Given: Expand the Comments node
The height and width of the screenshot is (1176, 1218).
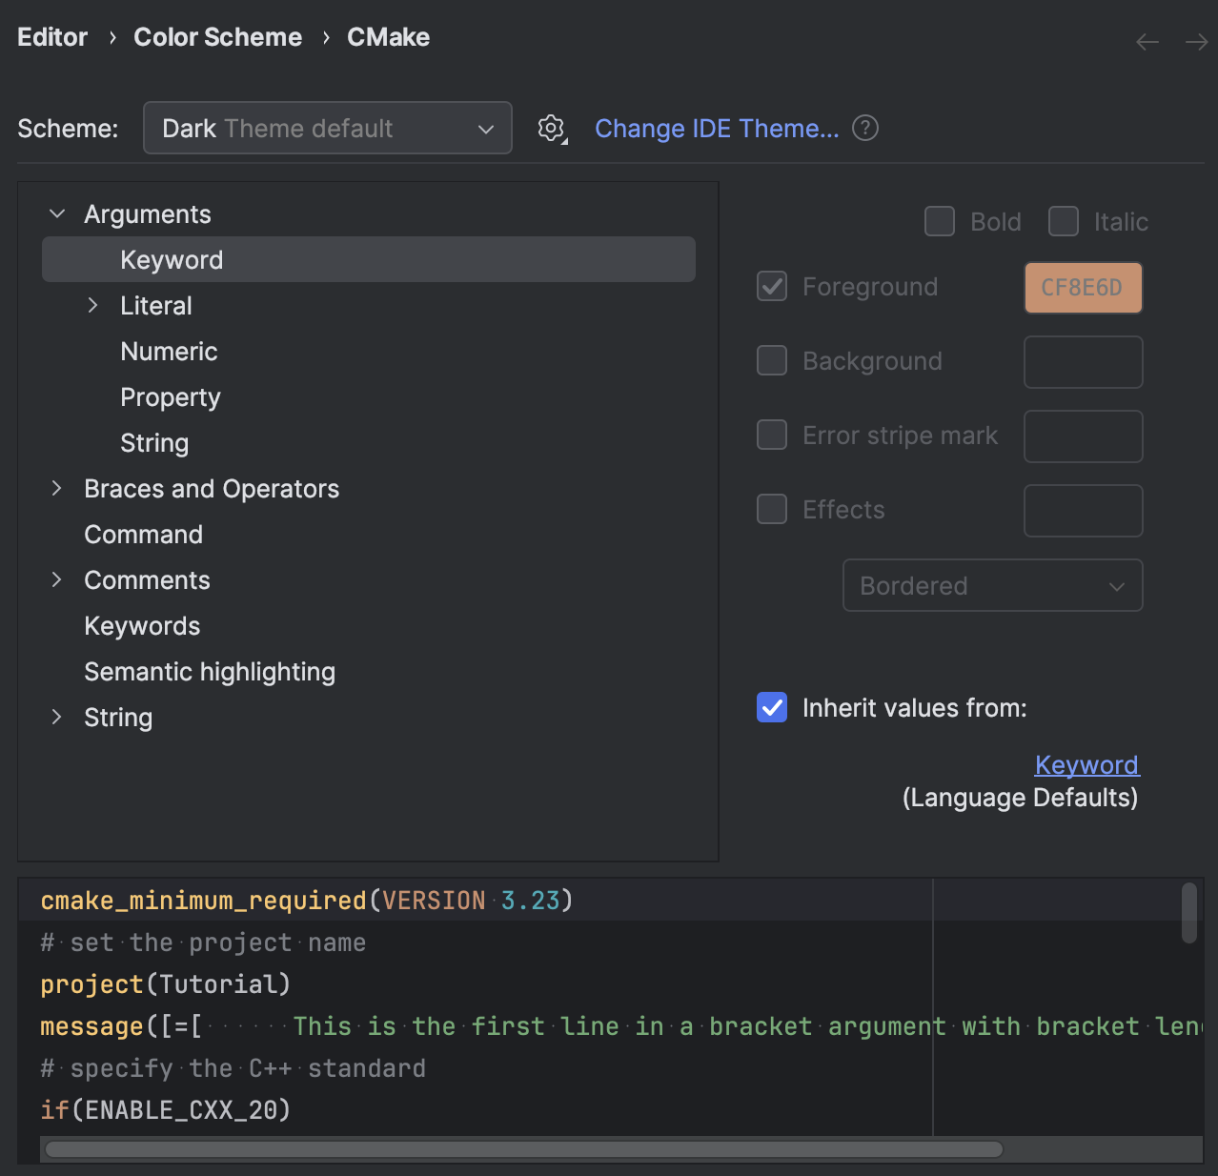Looking at the screenshot, I should point(56,579).
